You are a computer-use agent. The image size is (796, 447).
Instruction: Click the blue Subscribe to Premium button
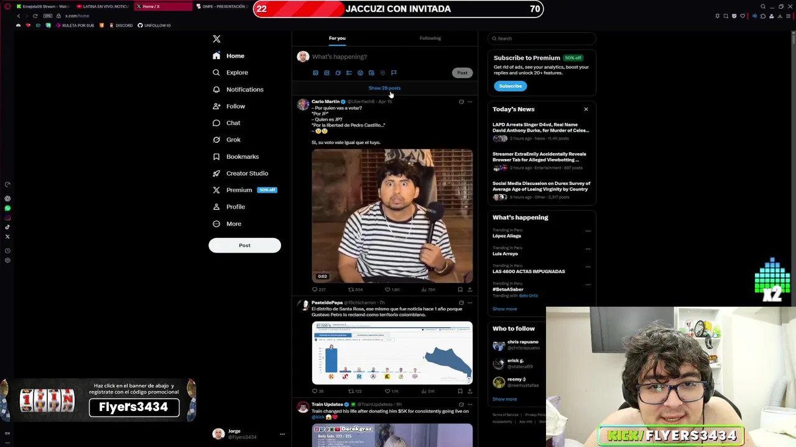tap(510, 86)
